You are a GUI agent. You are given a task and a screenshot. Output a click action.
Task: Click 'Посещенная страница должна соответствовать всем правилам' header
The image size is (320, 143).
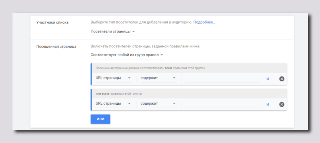click(151, 68)
